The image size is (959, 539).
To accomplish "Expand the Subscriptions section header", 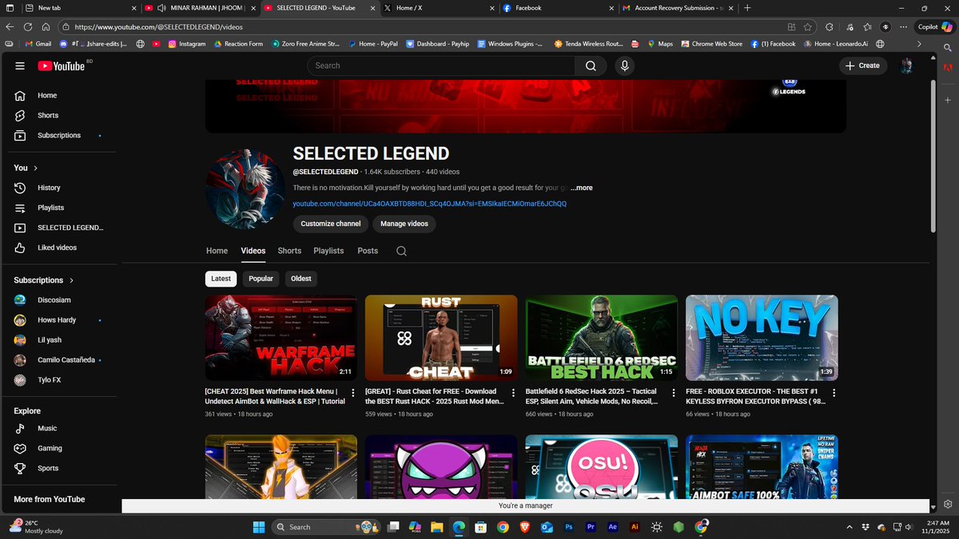I will click(44, 280).
